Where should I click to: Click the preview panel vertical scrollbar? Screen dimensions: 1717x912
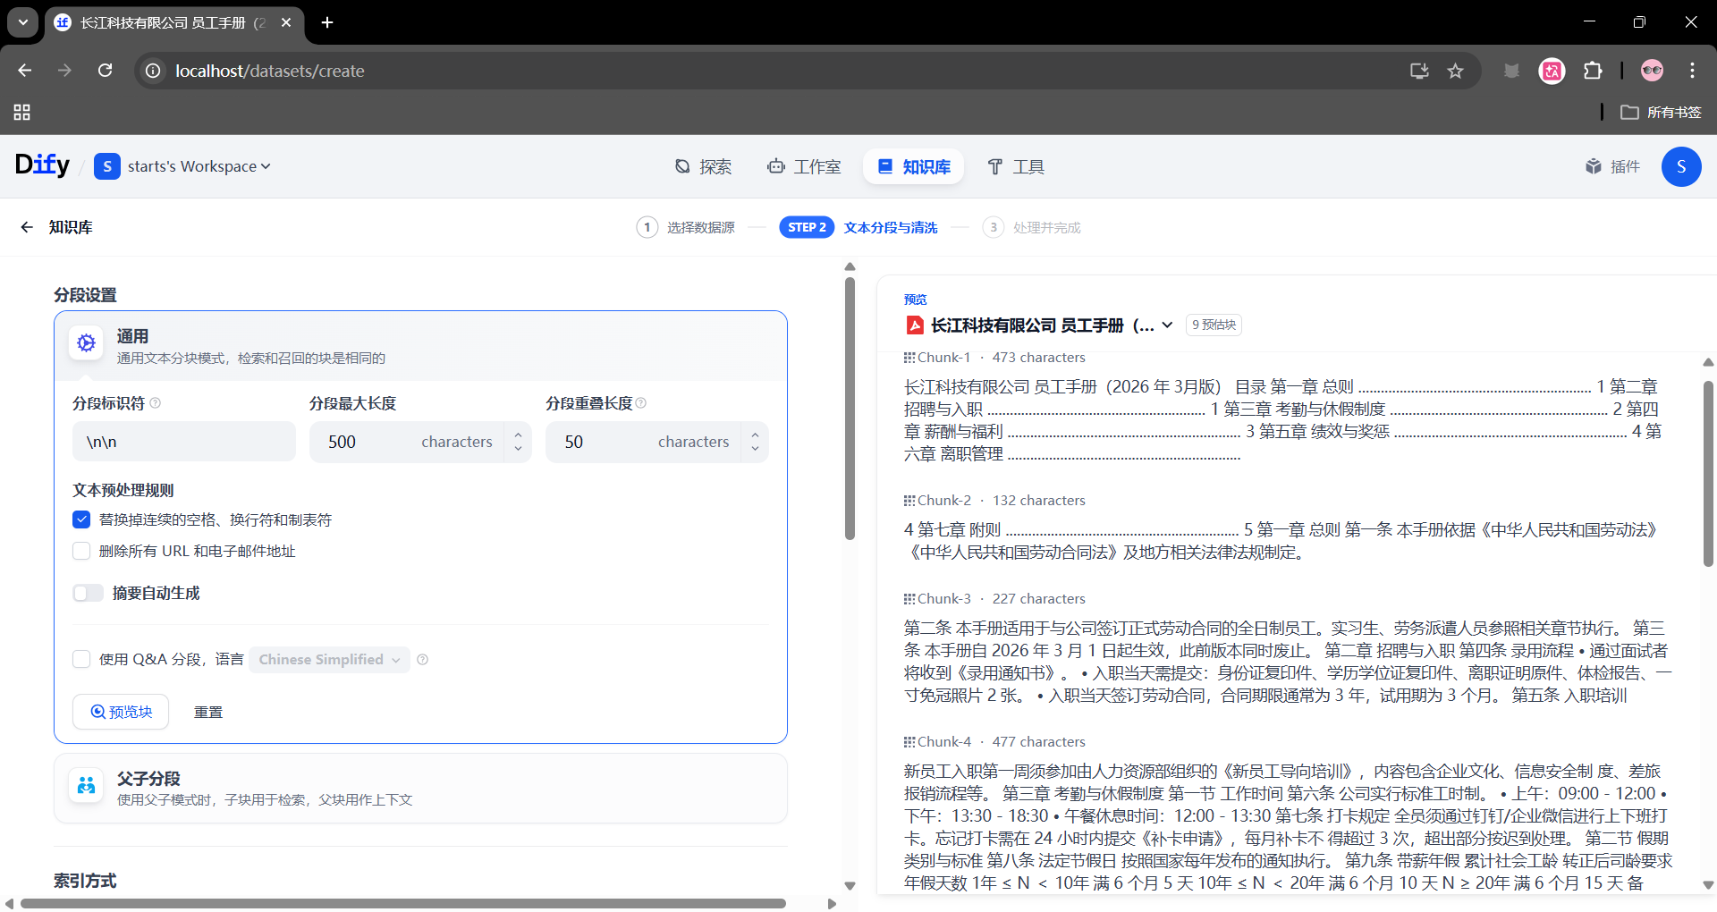(x=1708, y=474)
